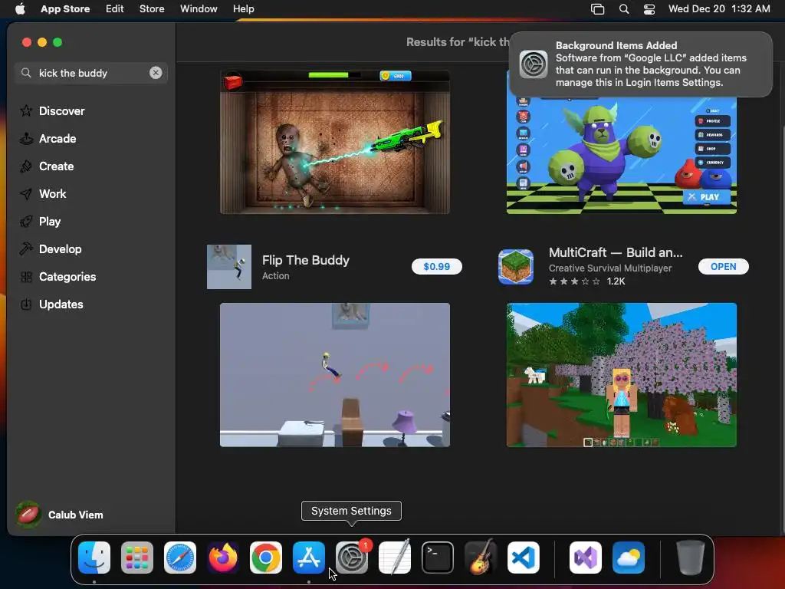This screenshot has width=785, height=589.
Task: Launch Terminal from the Dock
Action: click(438, 558)
